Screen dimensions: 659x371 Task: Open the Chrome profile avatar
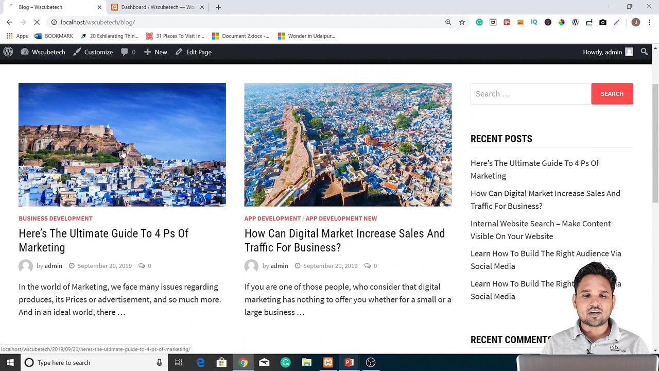tap(635, 22)
